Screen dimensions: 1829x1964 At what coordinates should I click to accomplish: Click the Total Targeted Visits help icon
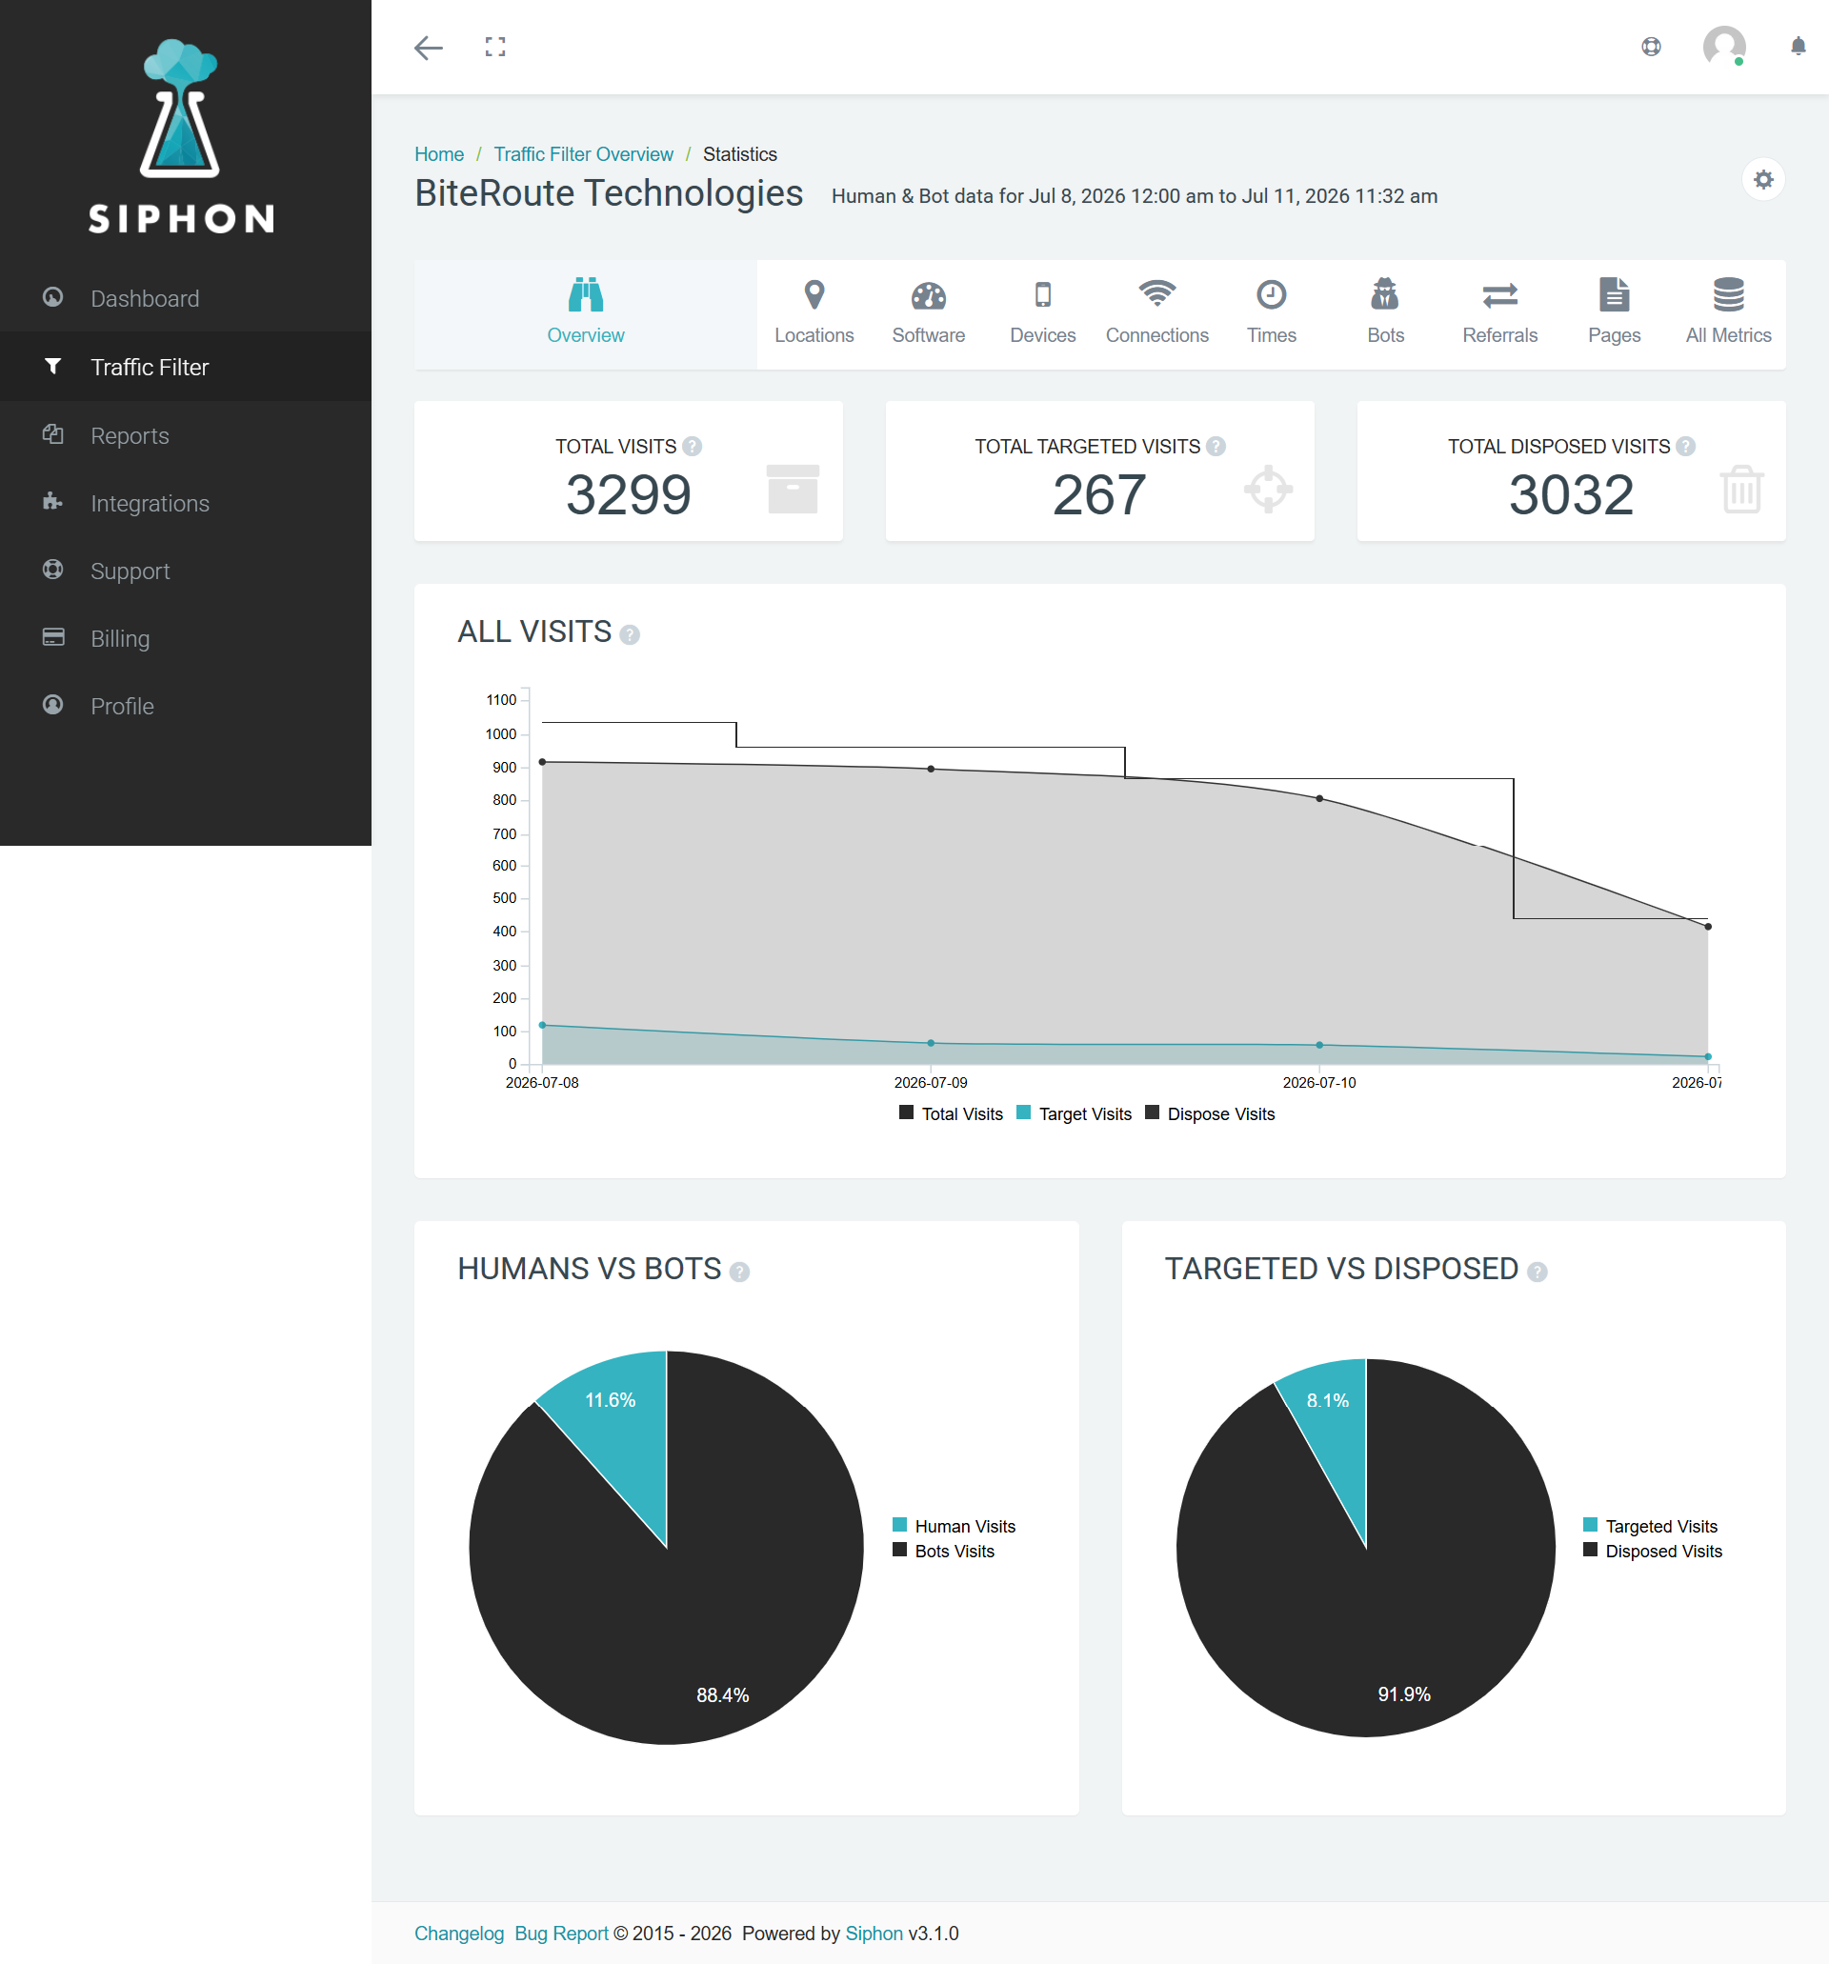1216,447
